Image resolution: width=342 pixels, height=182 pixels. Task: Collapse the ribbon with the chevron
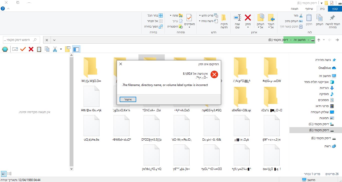tap(8, 9)
